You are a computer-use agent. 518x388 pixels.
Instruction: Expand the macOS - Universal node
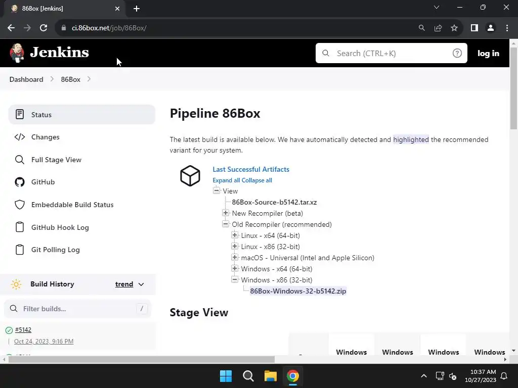coord(235,257)
